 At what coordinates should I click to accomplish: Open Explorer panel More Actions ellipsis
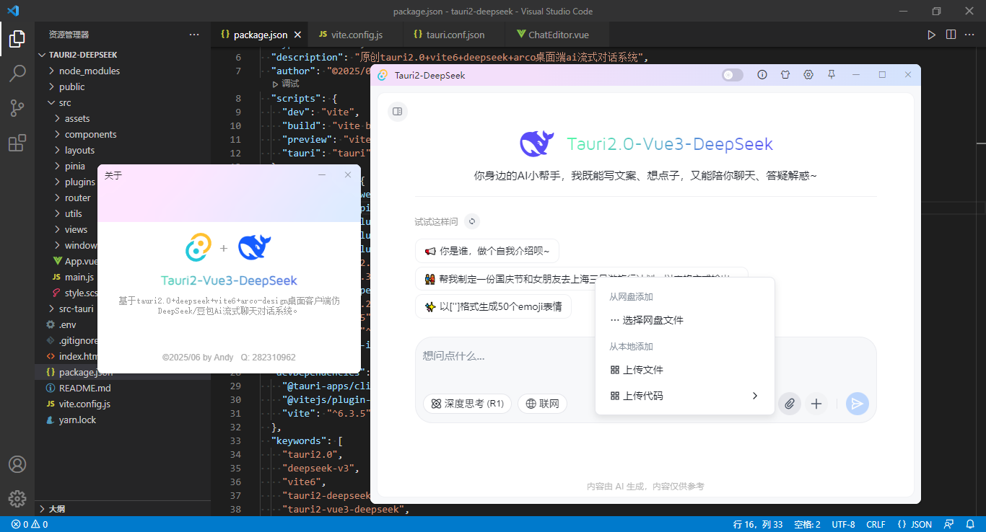click(194, 35)
